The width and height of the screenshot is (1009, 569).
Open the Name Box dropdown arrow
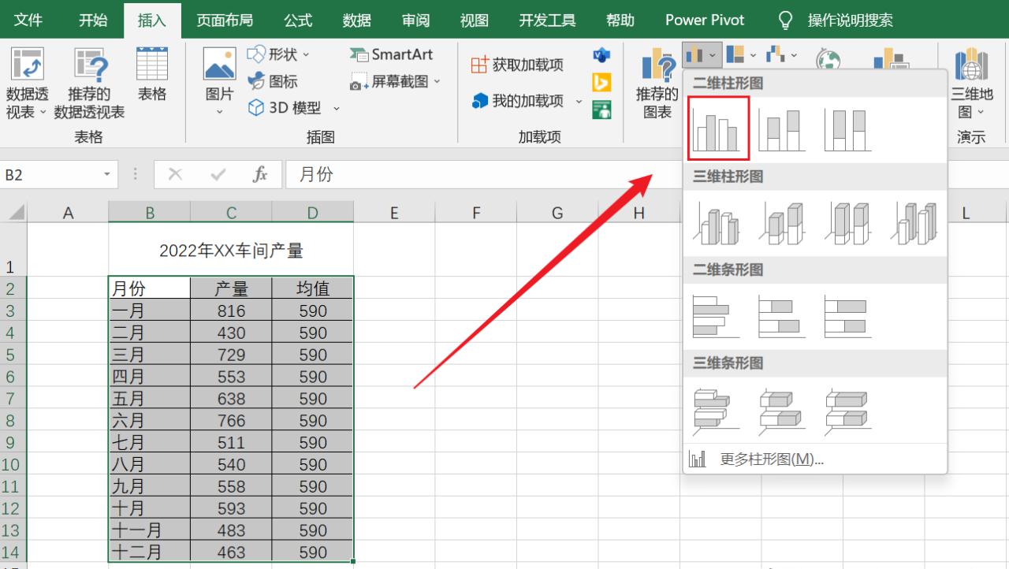107,175
